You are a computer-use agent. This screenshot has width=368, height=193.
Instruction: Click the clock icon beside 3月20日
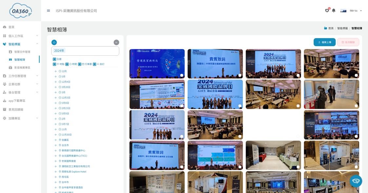[60, 87]
